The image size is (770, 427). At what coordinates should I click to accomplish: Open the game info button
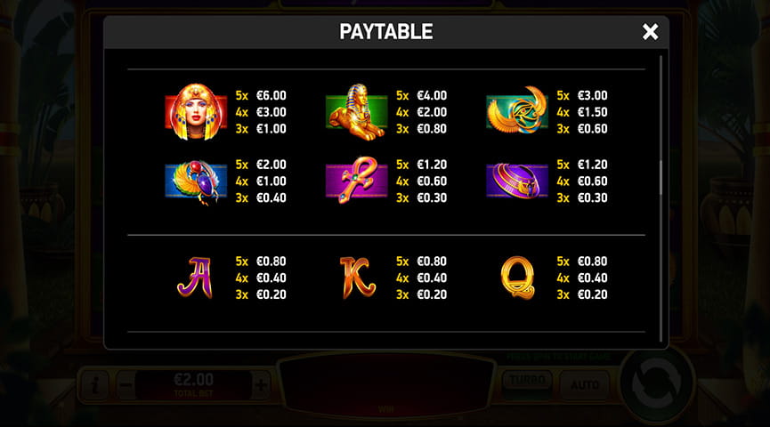click(x=95, y=385)
